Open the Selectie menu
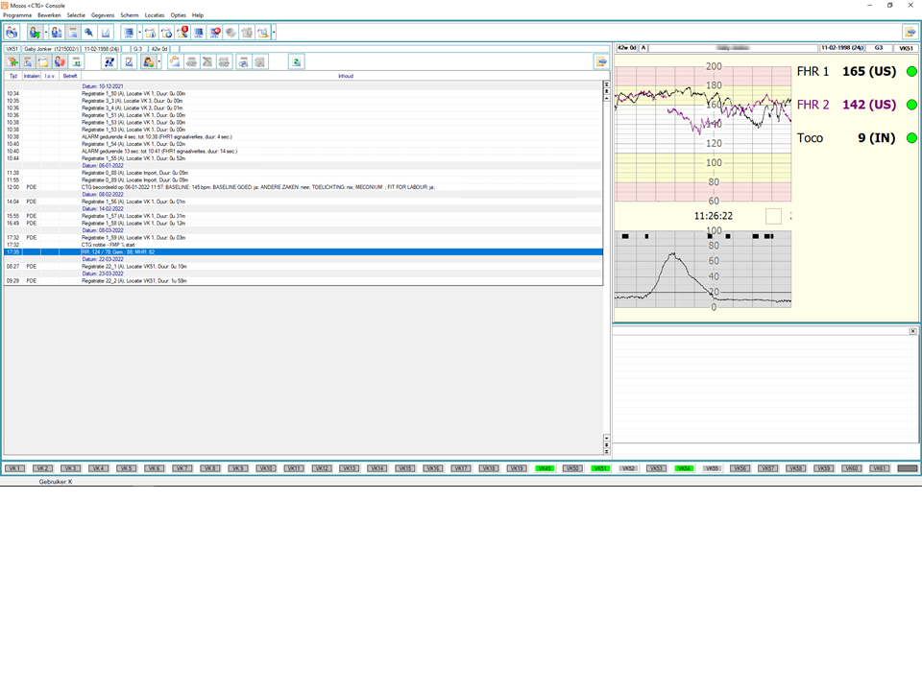 pyautogui.click(x=76, y=15)
